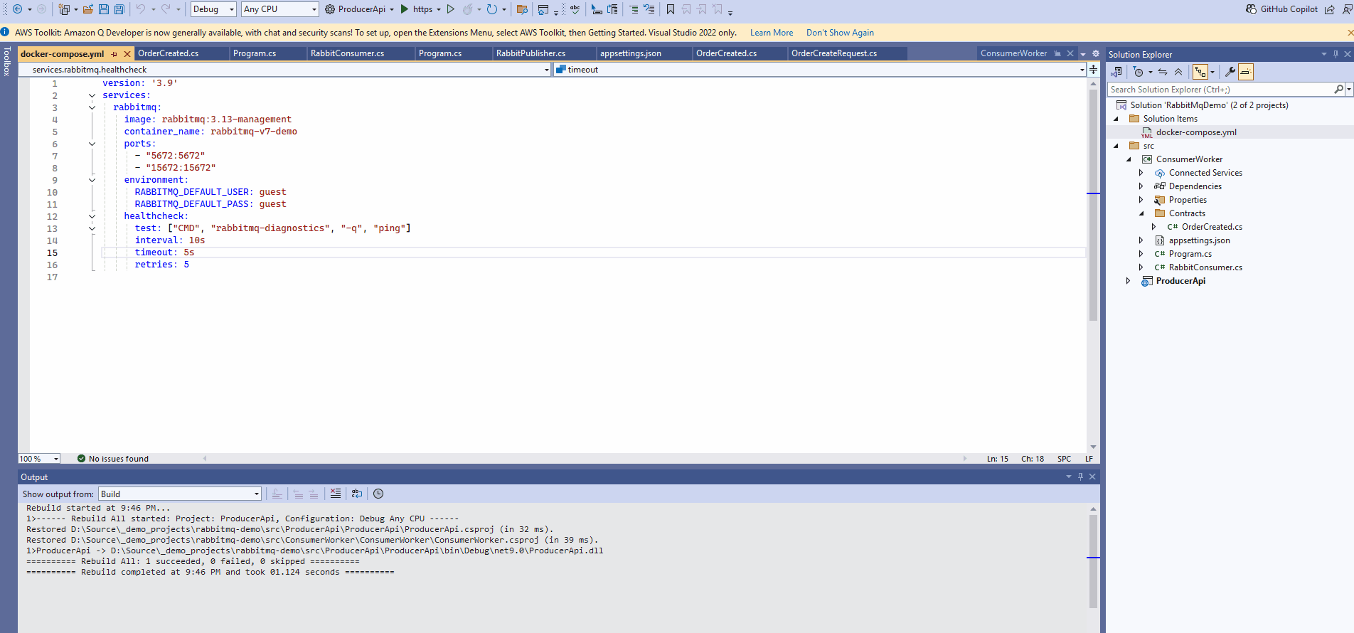Click the bookmark toggle icon in the toolbar
Viewport: 1354px width, 633px height.
670,9
